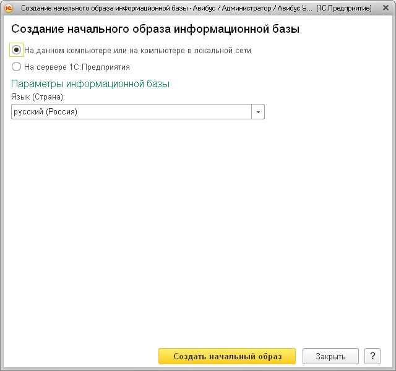396x371 pixels.
Task: Click the 1C application icon in title bar
Action: [9, 9]
